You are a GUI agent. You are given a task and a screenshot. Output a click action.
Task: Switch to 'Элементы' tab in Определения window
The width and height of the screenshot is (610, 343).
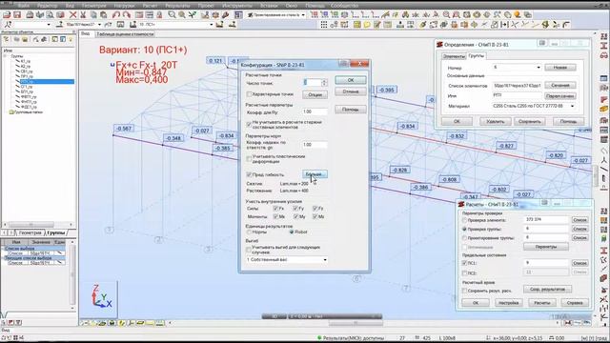[x=454, y=56]
